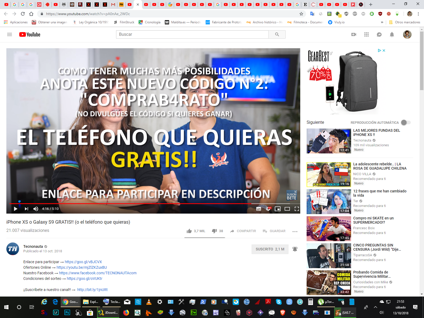
Task: Toggle autoplay Reproducción Automática switch
Action: 406,122
